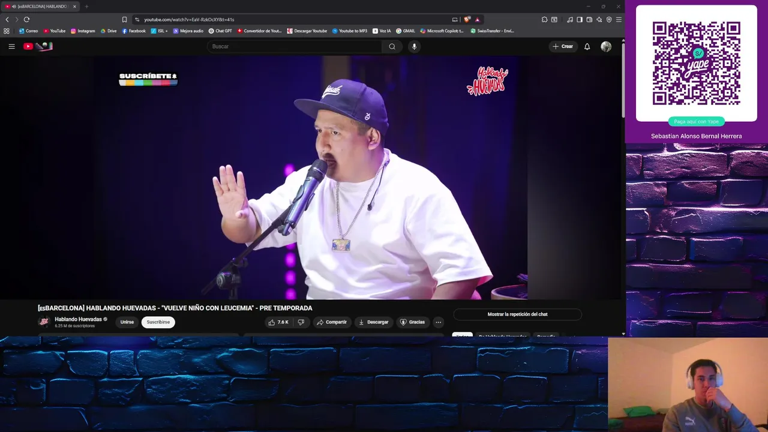Click the Gracias button
768x432 pixels.
412,322
